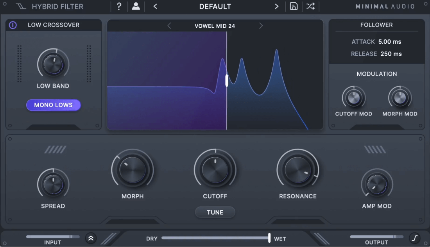Adjust the OUTPUT level slider
430x247 pixels.
pyautogui.click(x=376, y=236)
